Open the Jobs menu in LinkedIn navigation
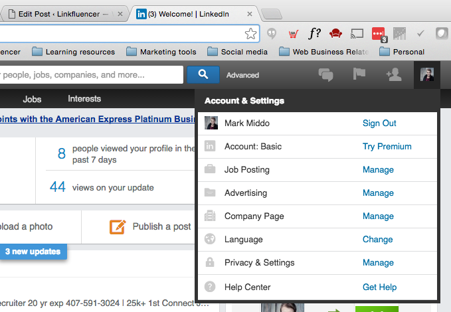The image size is (451, 312). [x=32, y=99]
